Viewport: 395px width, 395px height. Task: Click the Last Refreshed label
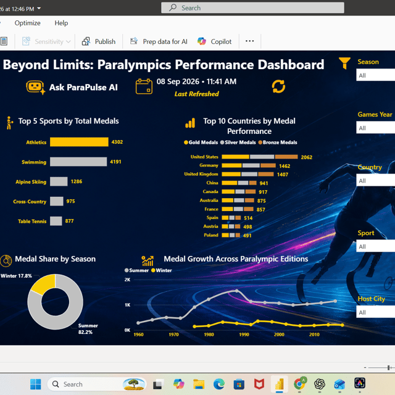click(x=196, y=94)
